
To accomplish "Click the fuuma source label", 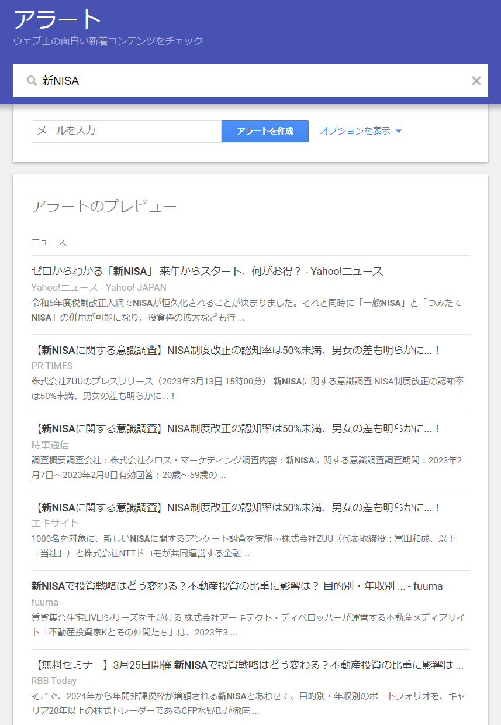I will (x=45, y=602).
